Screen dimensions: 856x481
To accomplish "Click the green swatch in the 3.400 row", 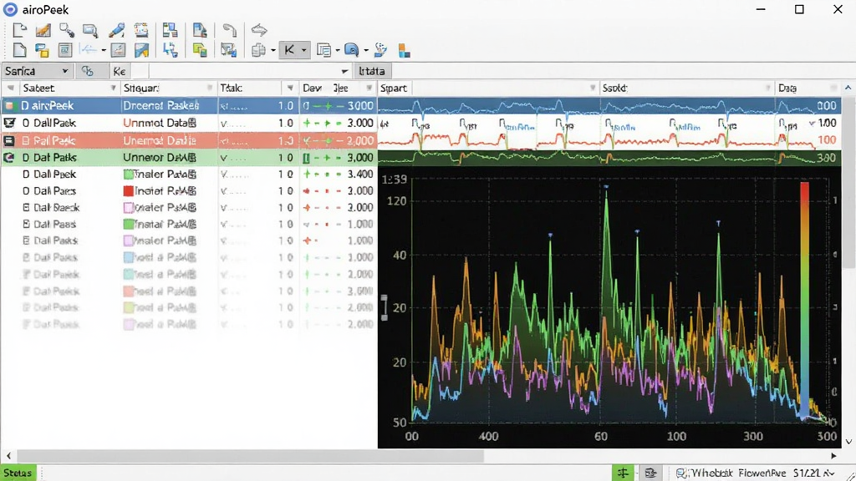I will pyautogui.click(x=128, y=175).
